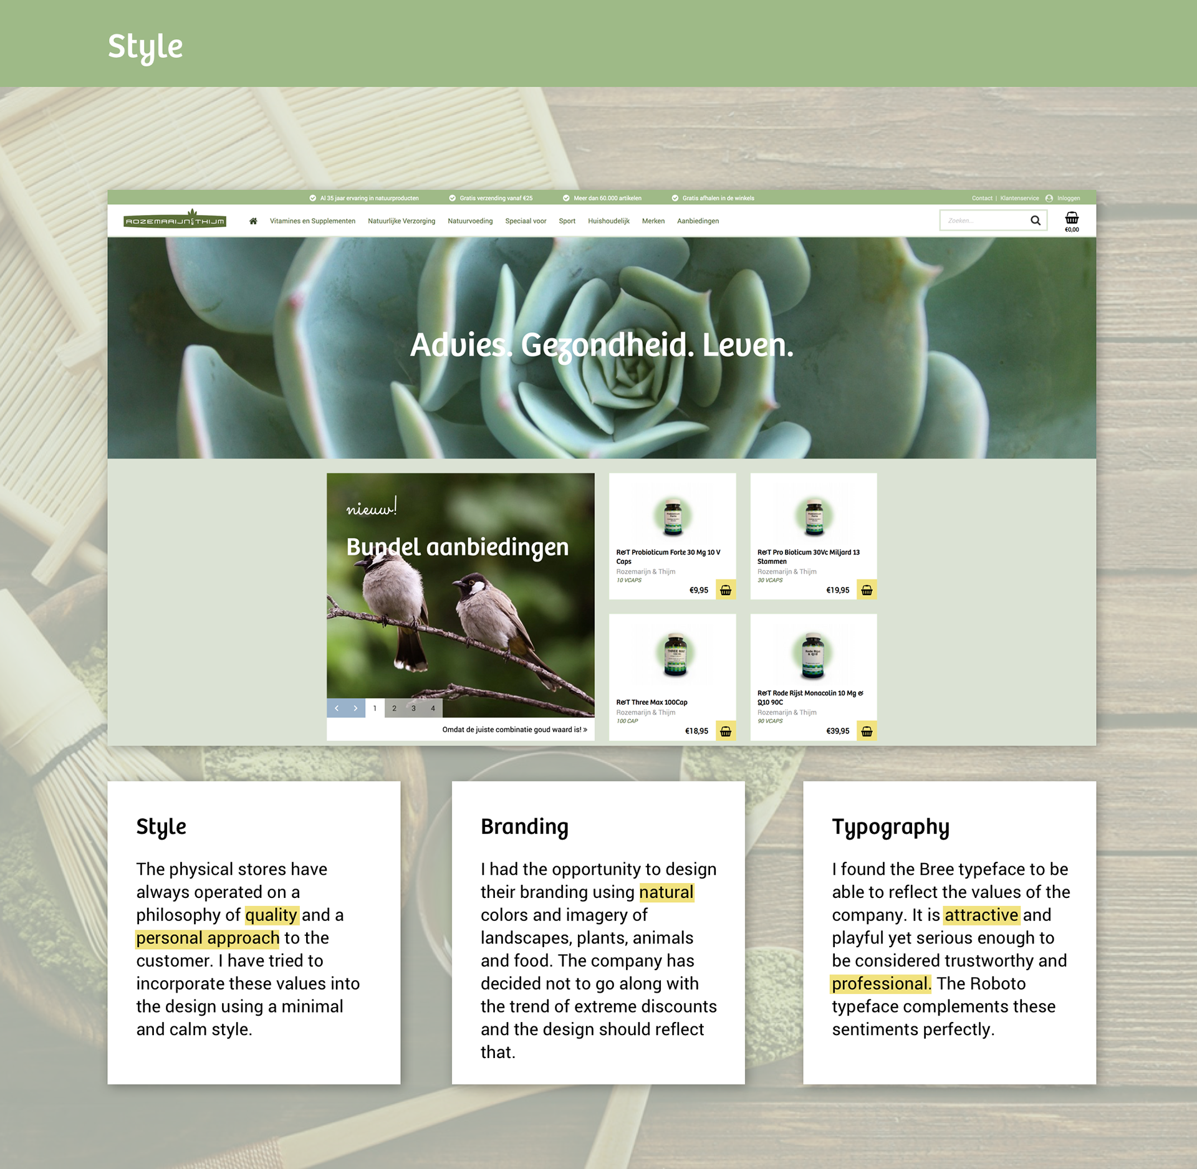
Task: Open the shopping basket showing €0,00
Action: point(1071,219)
